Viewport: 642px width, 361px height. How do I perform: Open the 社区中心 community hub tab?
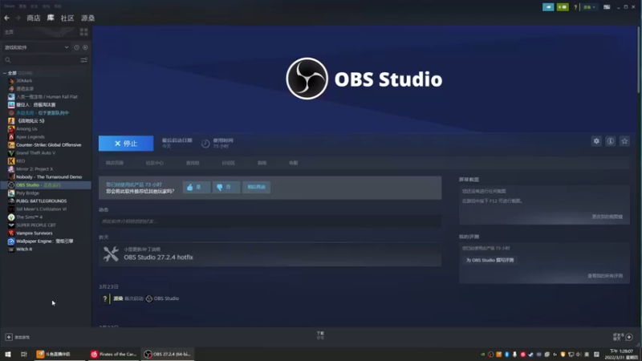click(x=154, y=163)
